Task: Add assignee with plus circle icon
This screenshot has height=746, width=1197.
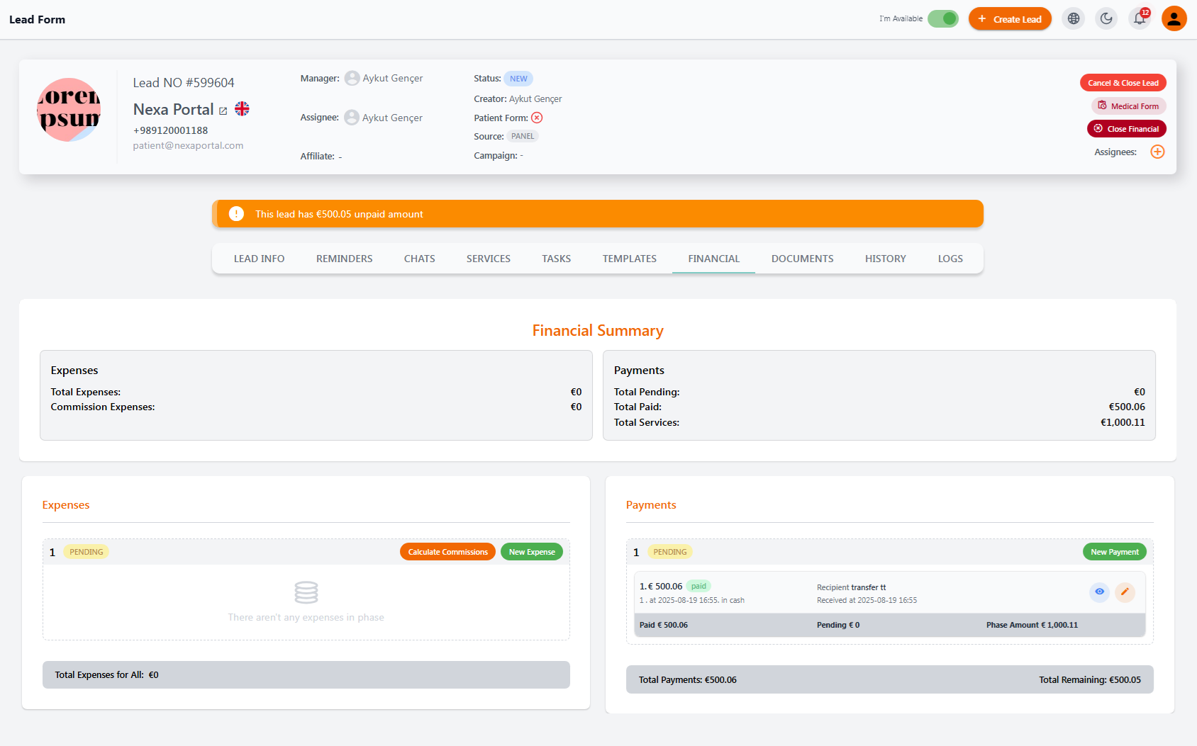Action: click(x=1157, y=152)
